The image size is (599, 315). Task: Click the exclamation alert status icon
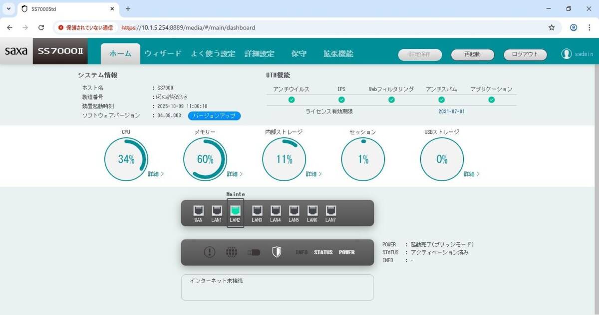click(x=210, y=252)
